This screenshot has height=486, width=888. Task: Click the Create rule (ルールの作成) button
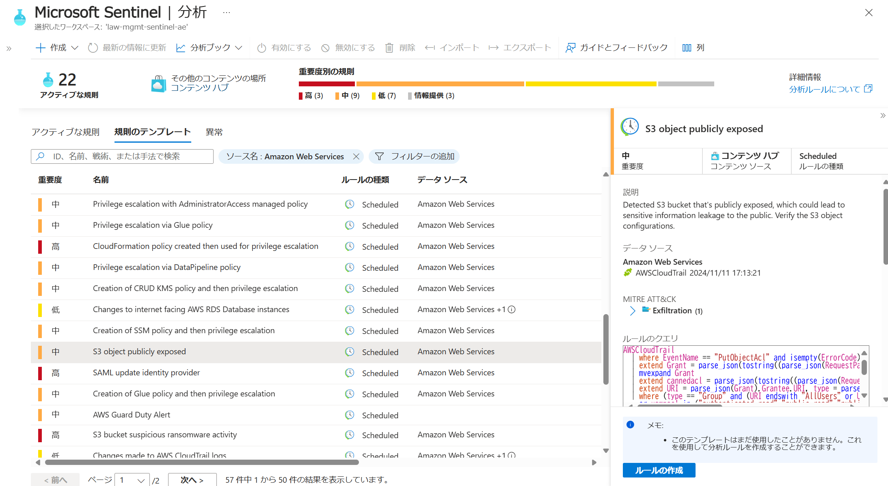[x=659, y=470]
